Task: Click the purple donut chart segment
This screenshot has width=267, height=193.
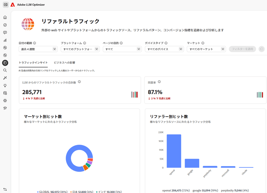Action: 90,162
